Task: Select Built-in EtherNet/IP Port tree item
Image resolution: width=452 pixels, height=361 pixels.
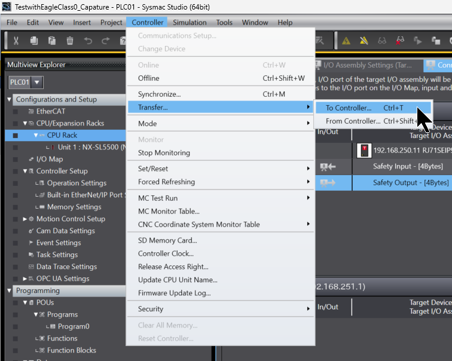Action: (86, 195)
